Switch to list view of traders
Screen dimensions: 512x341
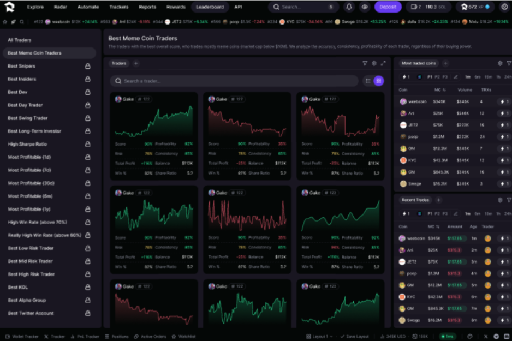point(368,81)
